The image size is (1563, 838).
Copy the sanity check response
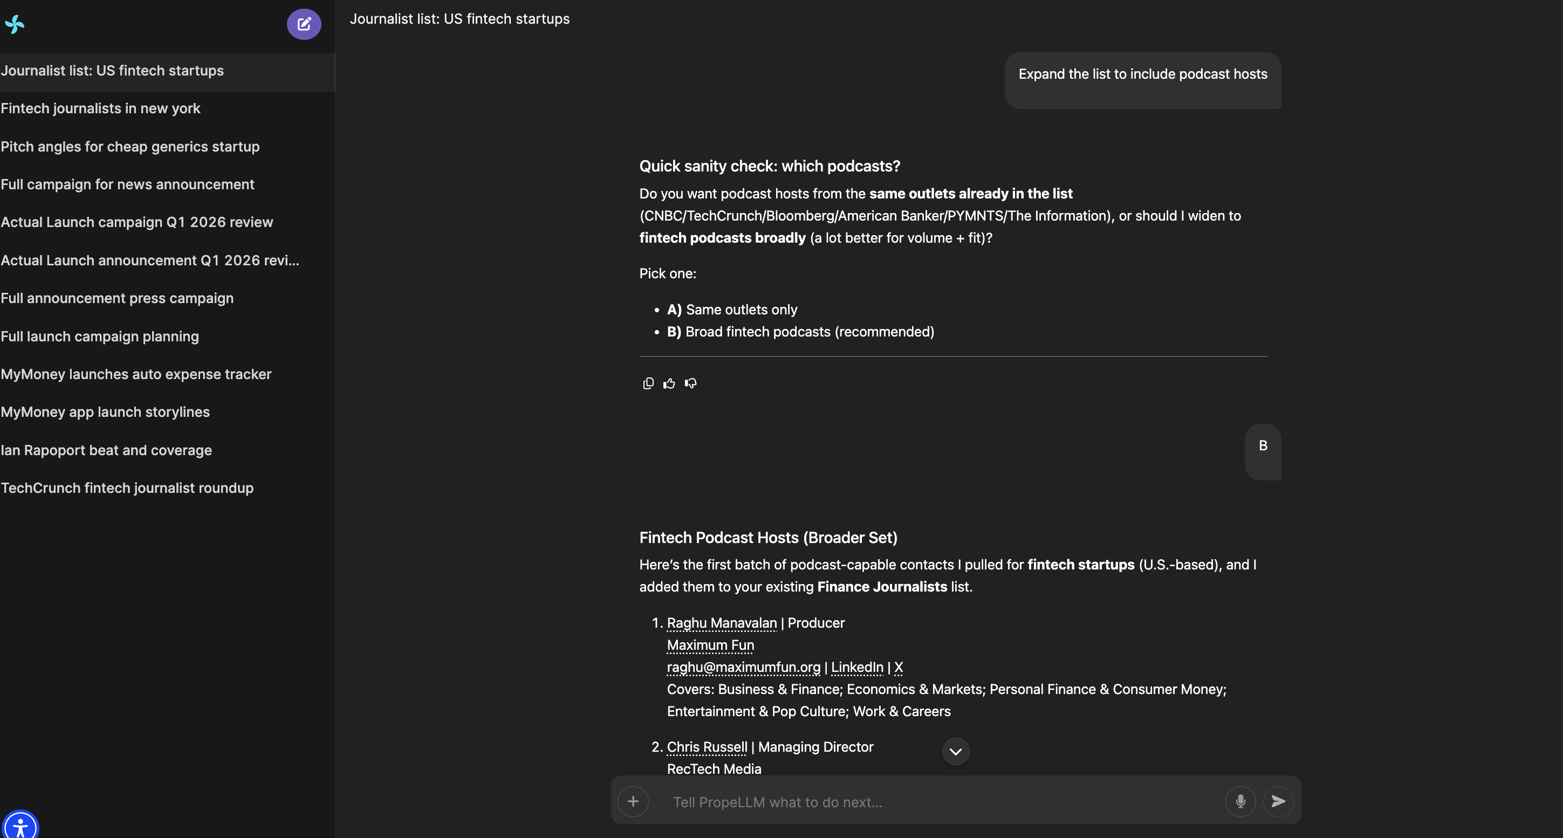pyautogui.click(x=648, y=383)
